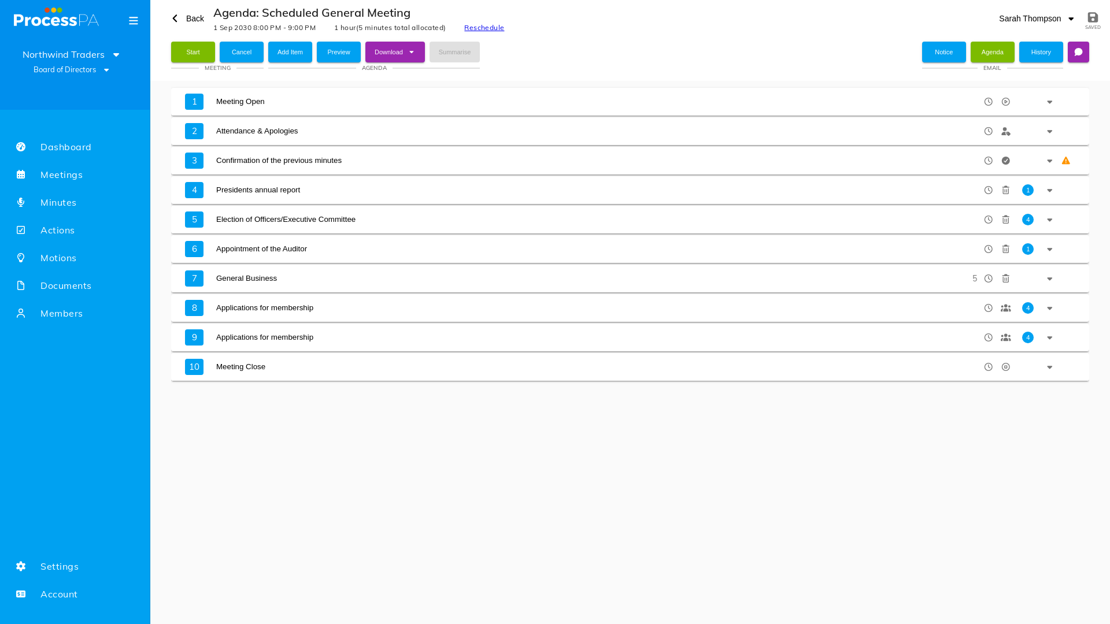Click stop circle icon on Meeting Close row
1110x624 pixels.
click(x=1006, y=367)
